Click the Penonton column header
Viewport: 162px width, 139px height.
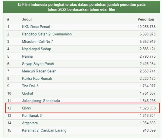(146, 19)
